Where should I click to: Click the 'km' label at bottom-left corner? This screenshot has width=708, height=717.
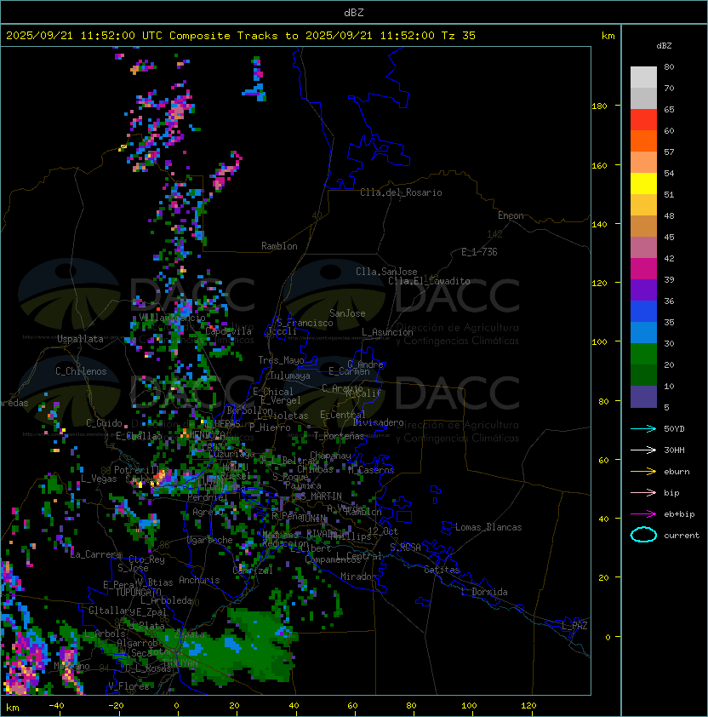(13, 708)
